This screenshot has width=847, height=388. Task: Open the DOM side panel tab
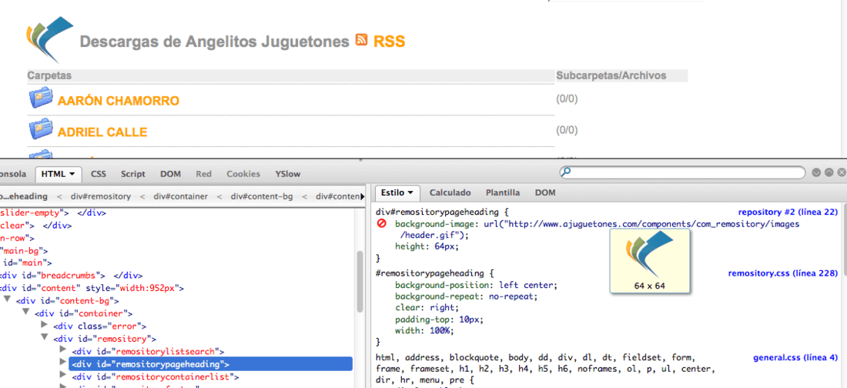(545, 192)
